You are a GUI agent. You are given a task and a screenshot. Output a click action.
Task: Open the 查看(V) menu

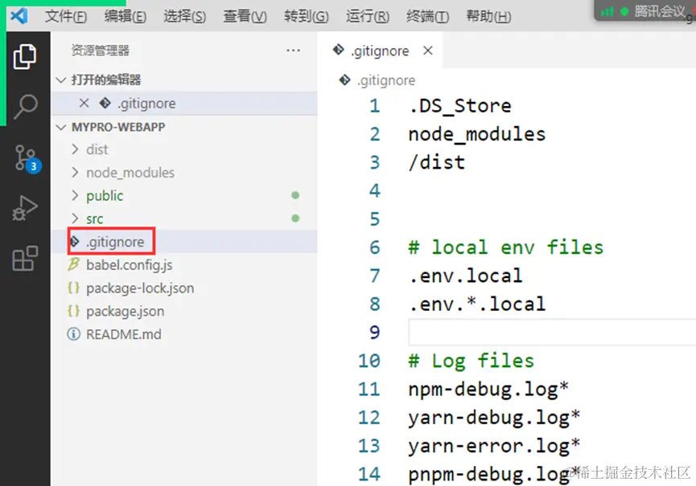(x=245, y=16)
